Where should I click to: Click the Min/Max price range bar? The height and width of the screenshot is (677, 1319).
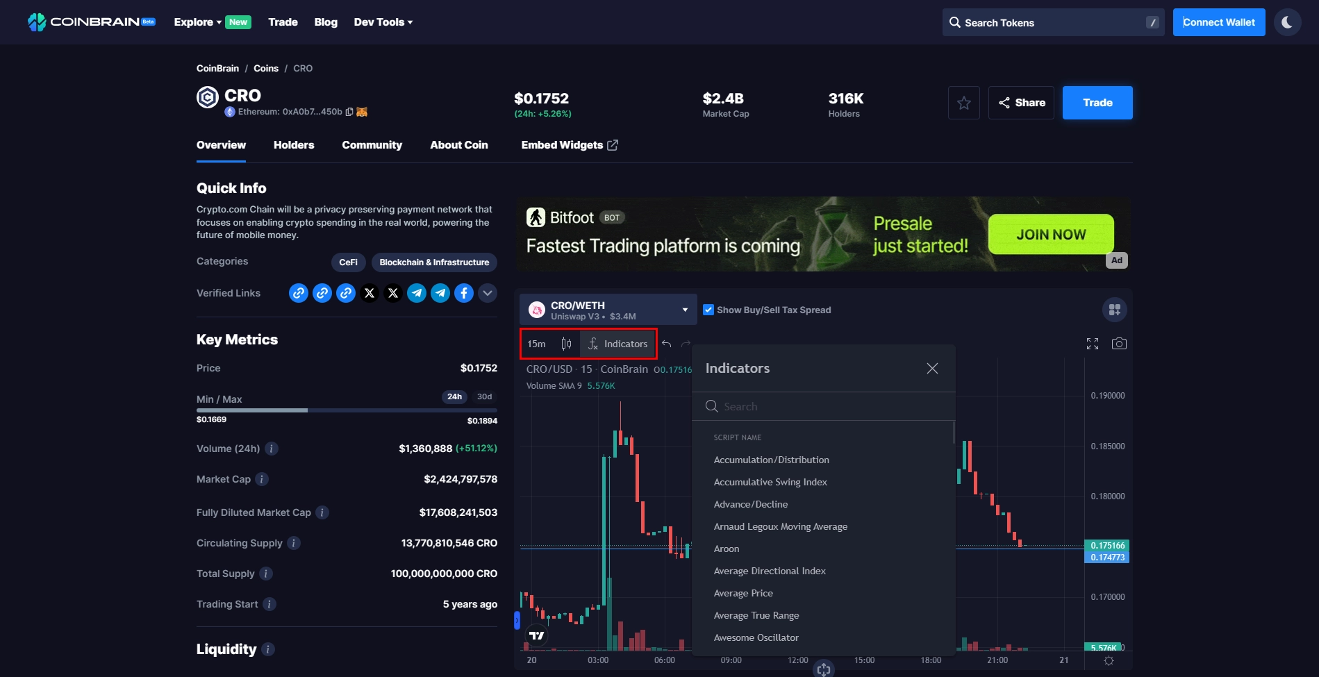[x=347, y=410]
